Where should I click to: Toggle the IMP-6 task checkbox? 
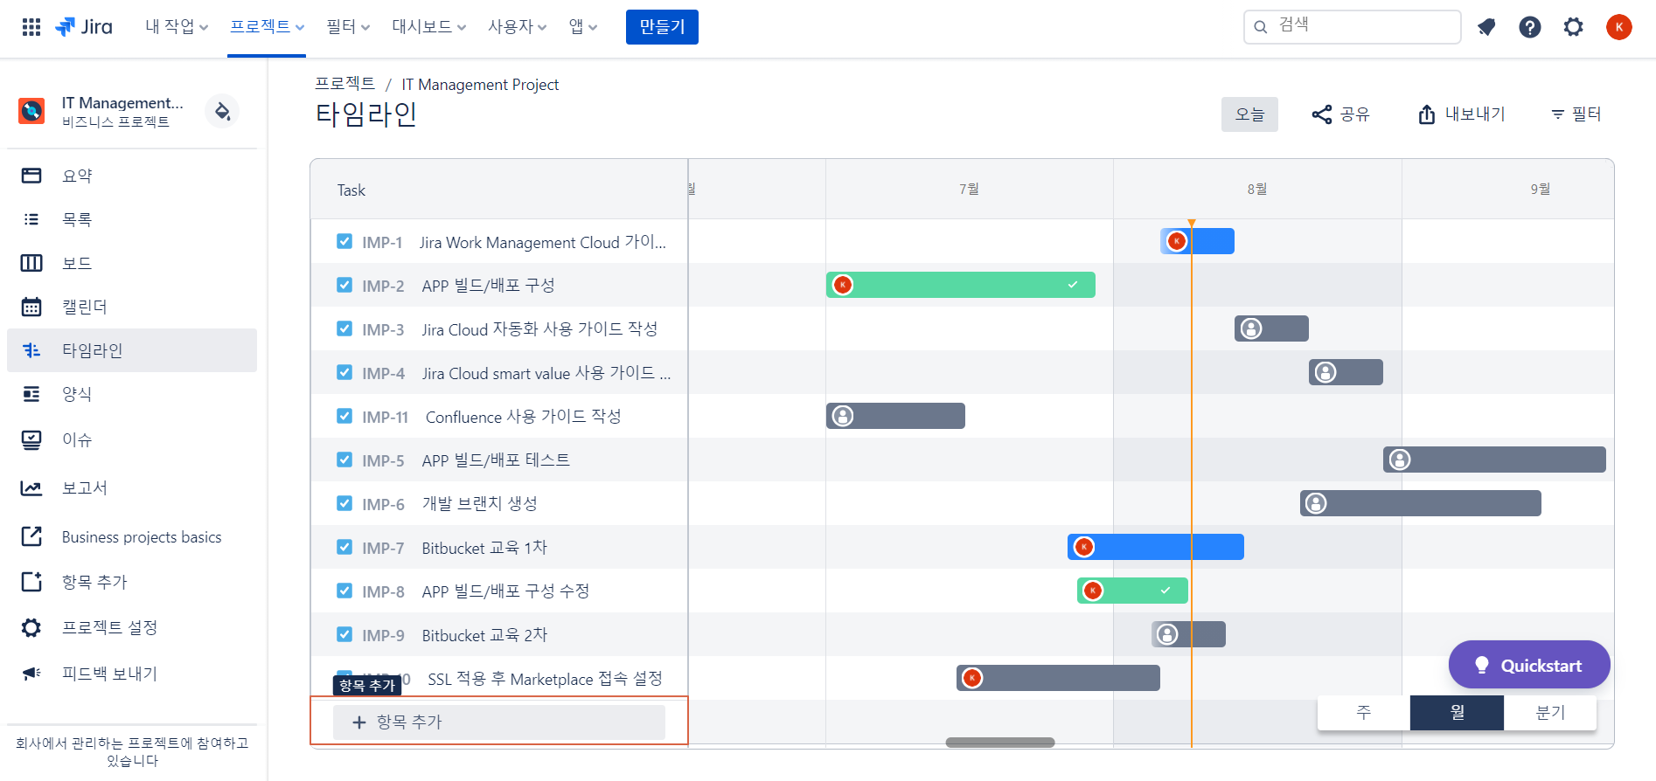tap(344, 503)
